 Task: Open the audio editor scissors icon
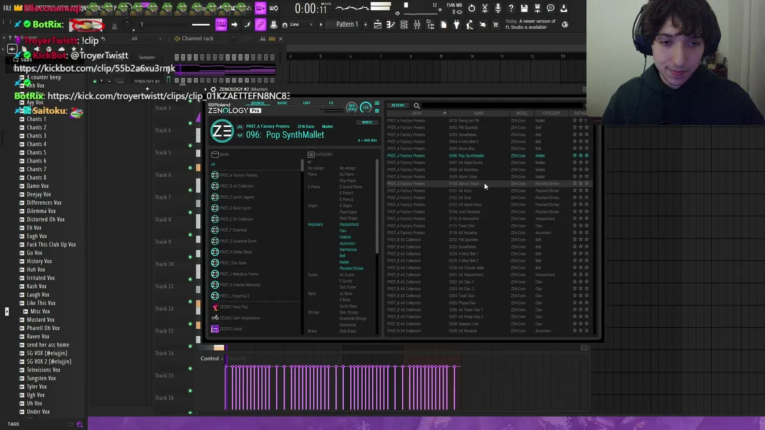[x=485, y=8]
